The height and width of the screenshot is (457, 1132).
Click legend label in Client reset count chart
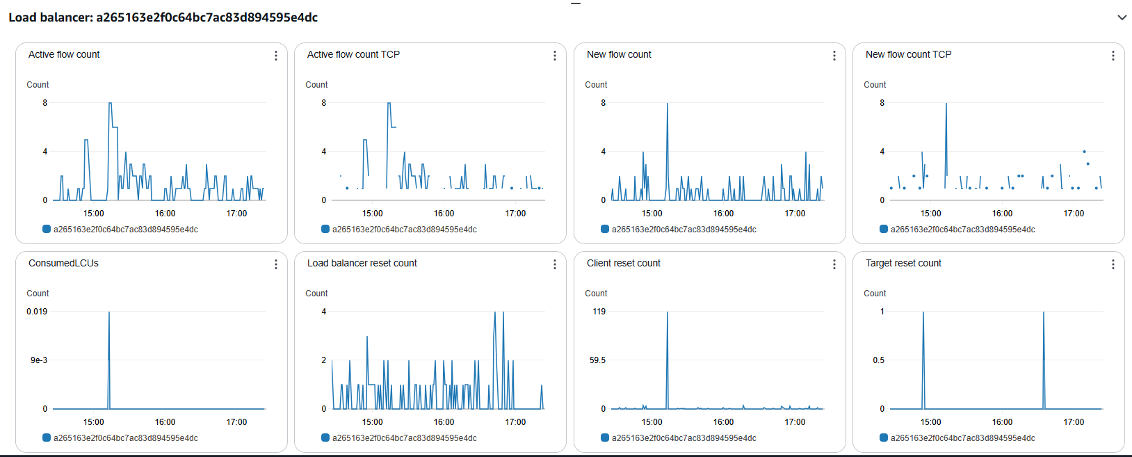point(684,438)
